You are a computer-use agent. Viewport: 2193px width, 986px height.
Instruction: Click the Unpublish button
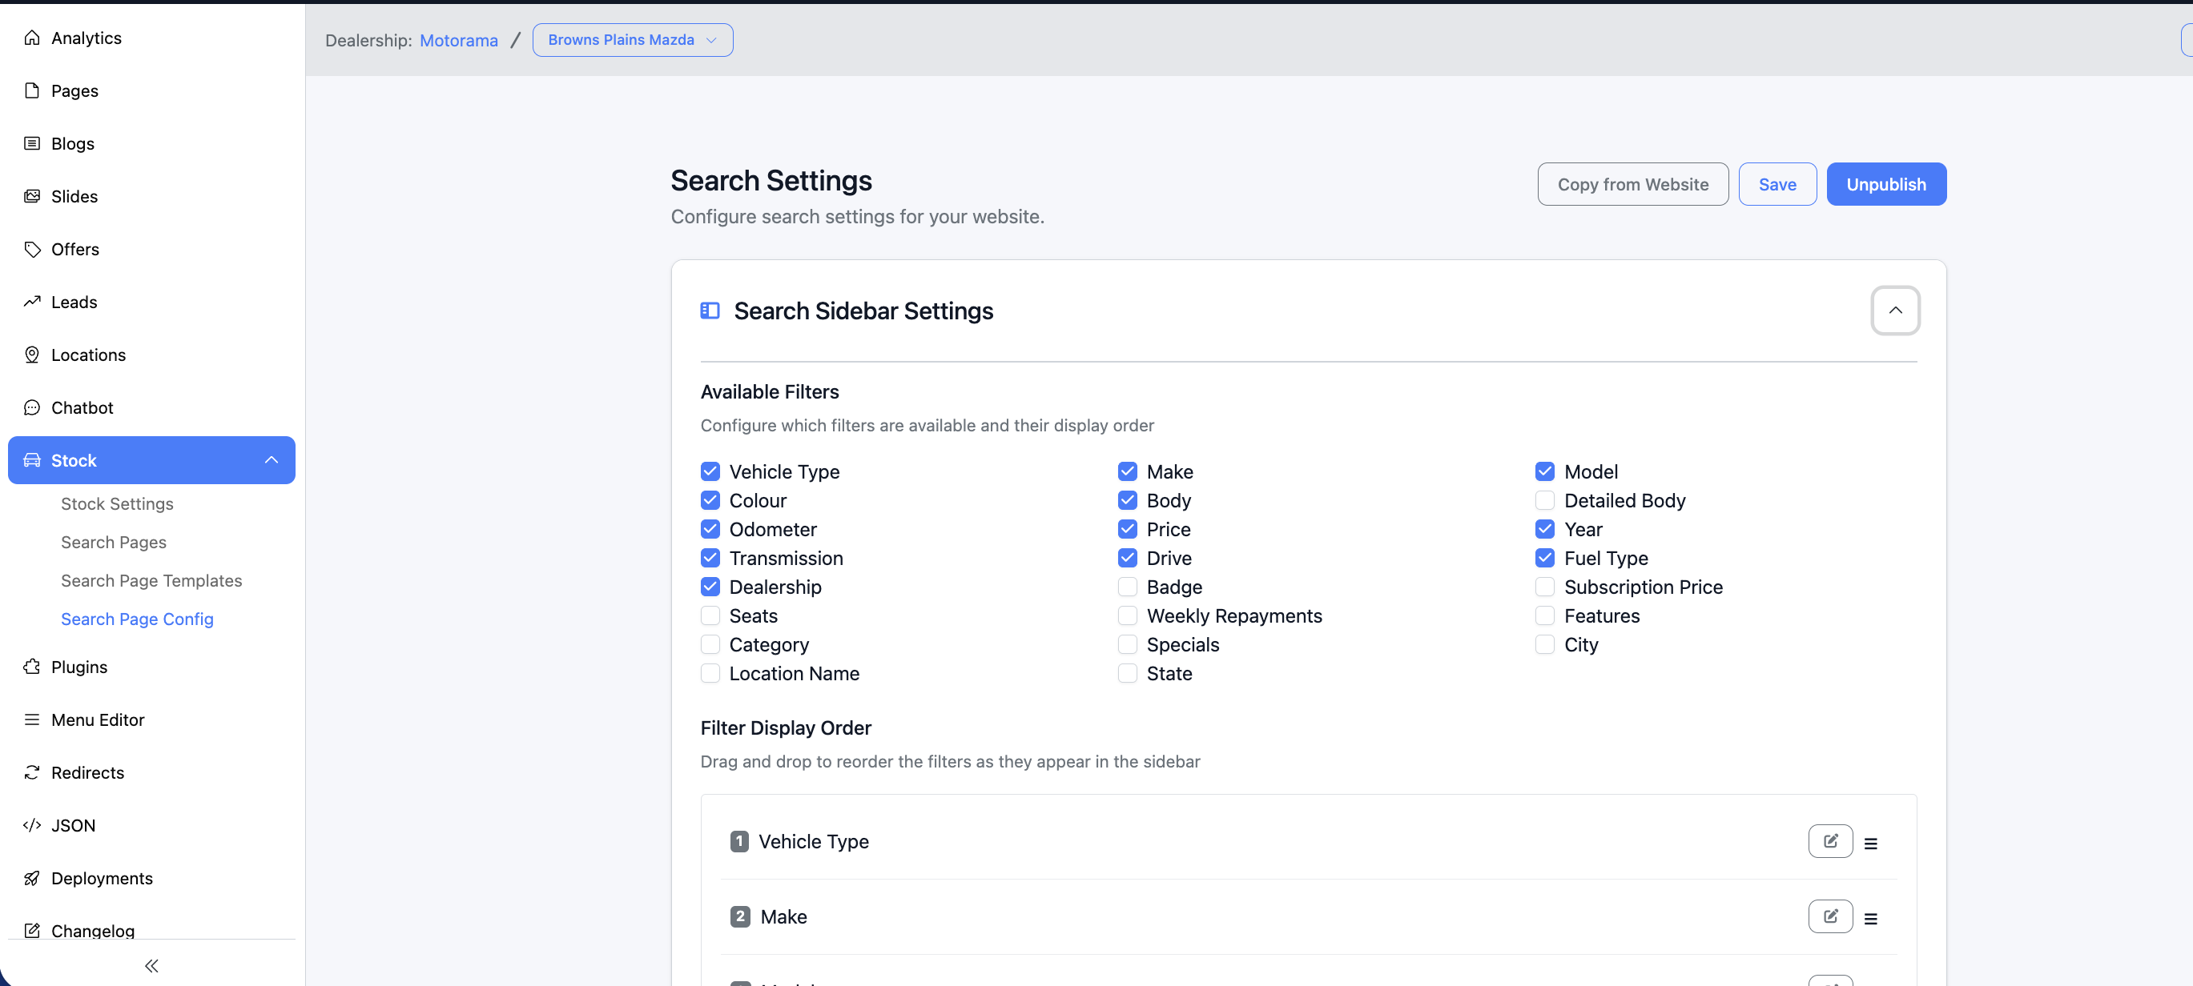(x=1885, y=185)
